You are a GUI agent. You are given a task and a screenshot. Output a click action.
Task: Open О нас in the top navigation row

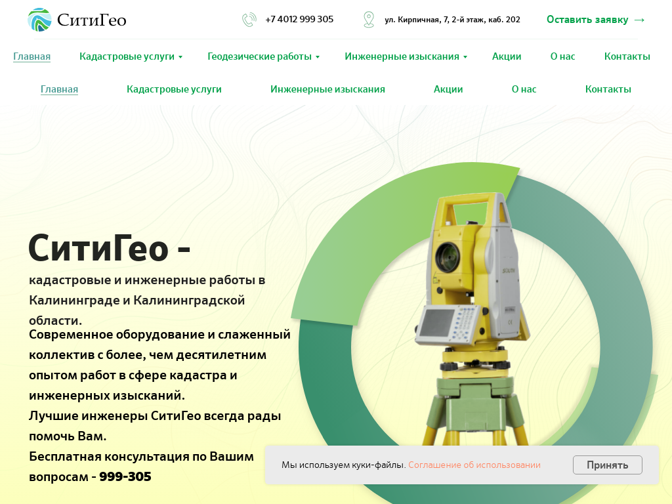[562, 56]
